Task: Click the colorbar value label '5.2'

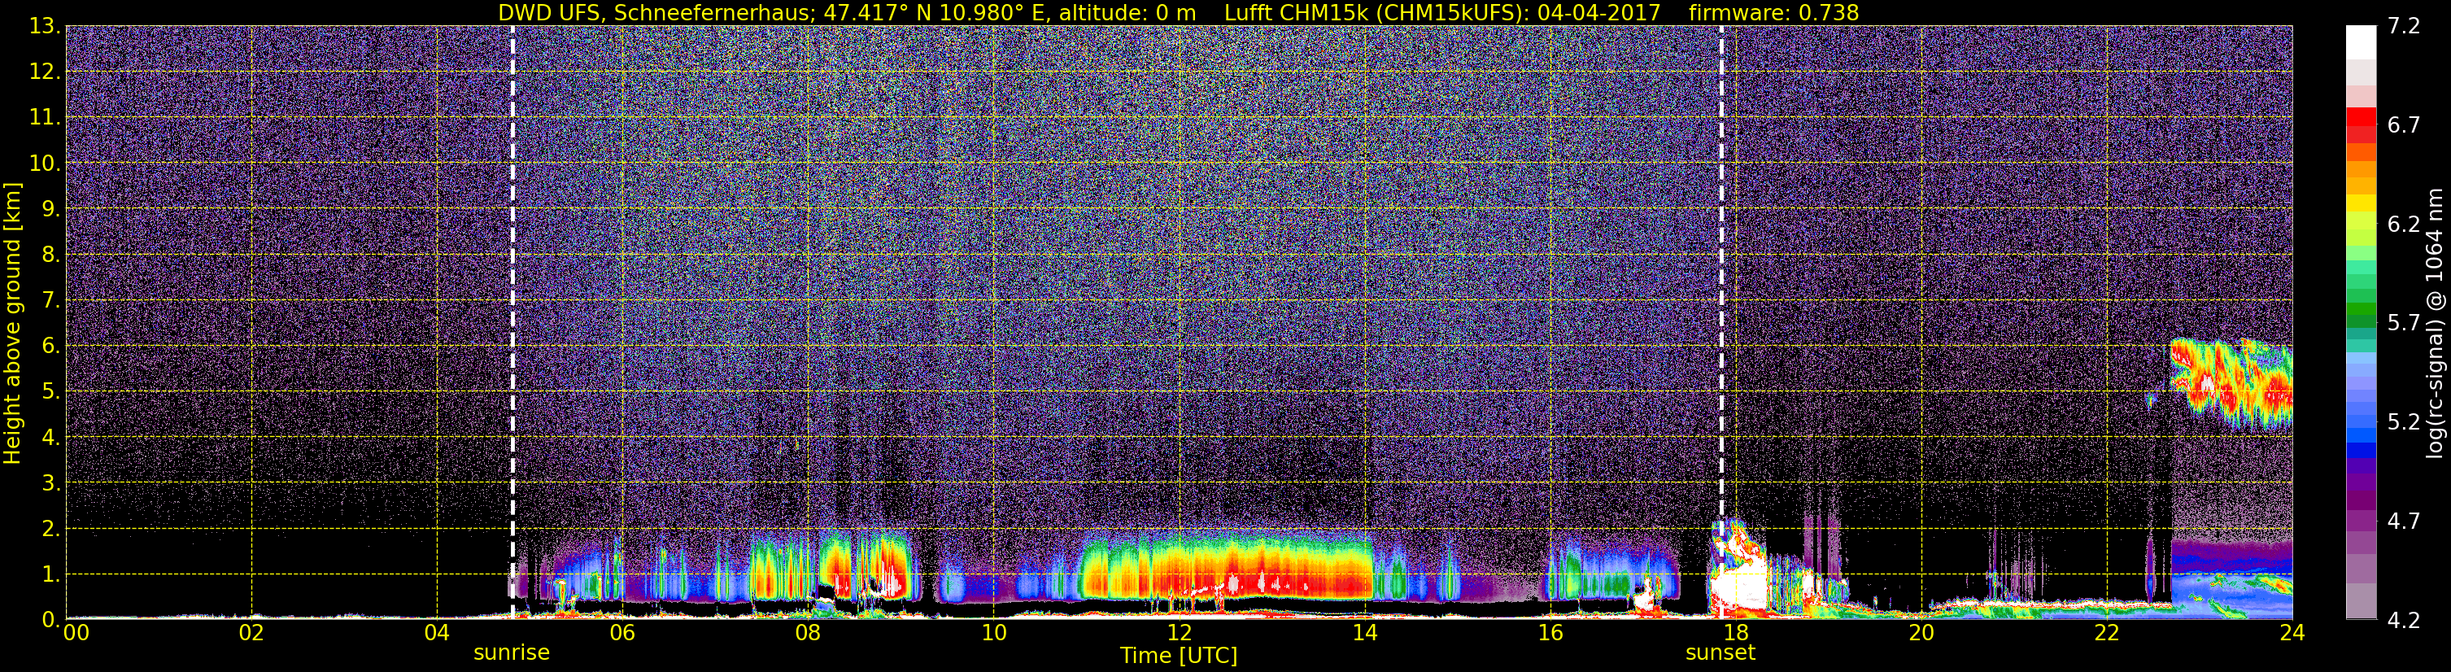Action: coord(2405,421)
